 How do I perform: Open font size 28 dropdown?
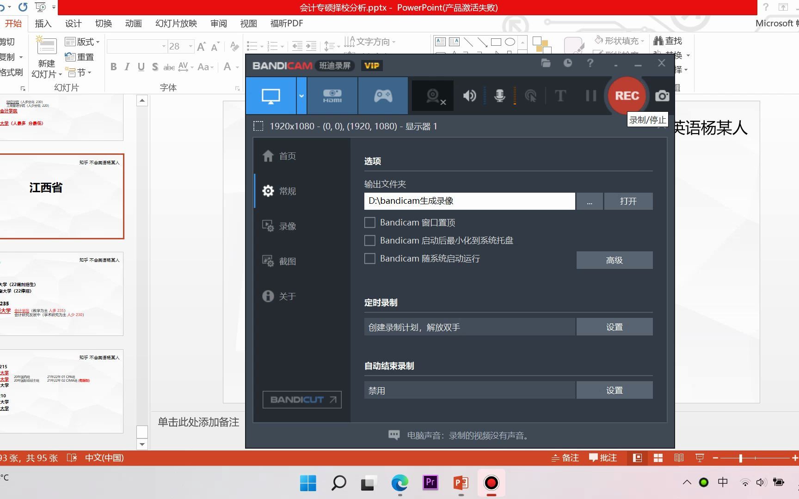click(x=191, y=46)
